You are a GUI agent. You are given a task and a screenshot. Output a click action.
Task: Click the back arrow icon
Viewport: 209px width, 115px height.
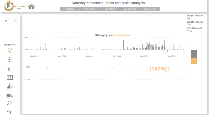click(x=9, y=112)
